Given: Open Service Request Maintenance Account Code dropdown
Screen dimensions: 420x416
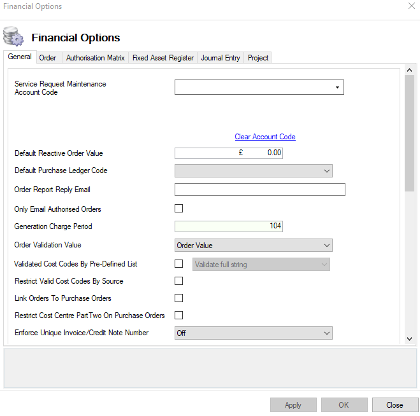Looking at the screenshot, I should [337, 88].
